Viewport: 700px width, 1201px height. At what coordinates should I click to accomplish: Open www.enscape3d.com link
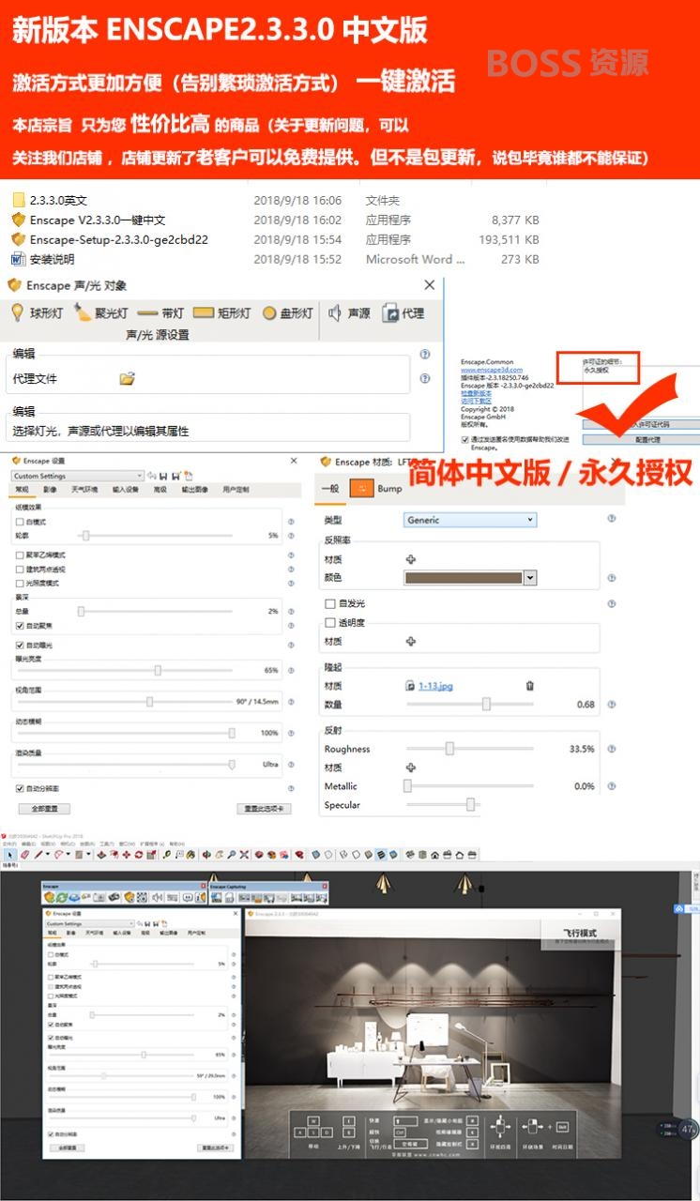pos(492,370)
